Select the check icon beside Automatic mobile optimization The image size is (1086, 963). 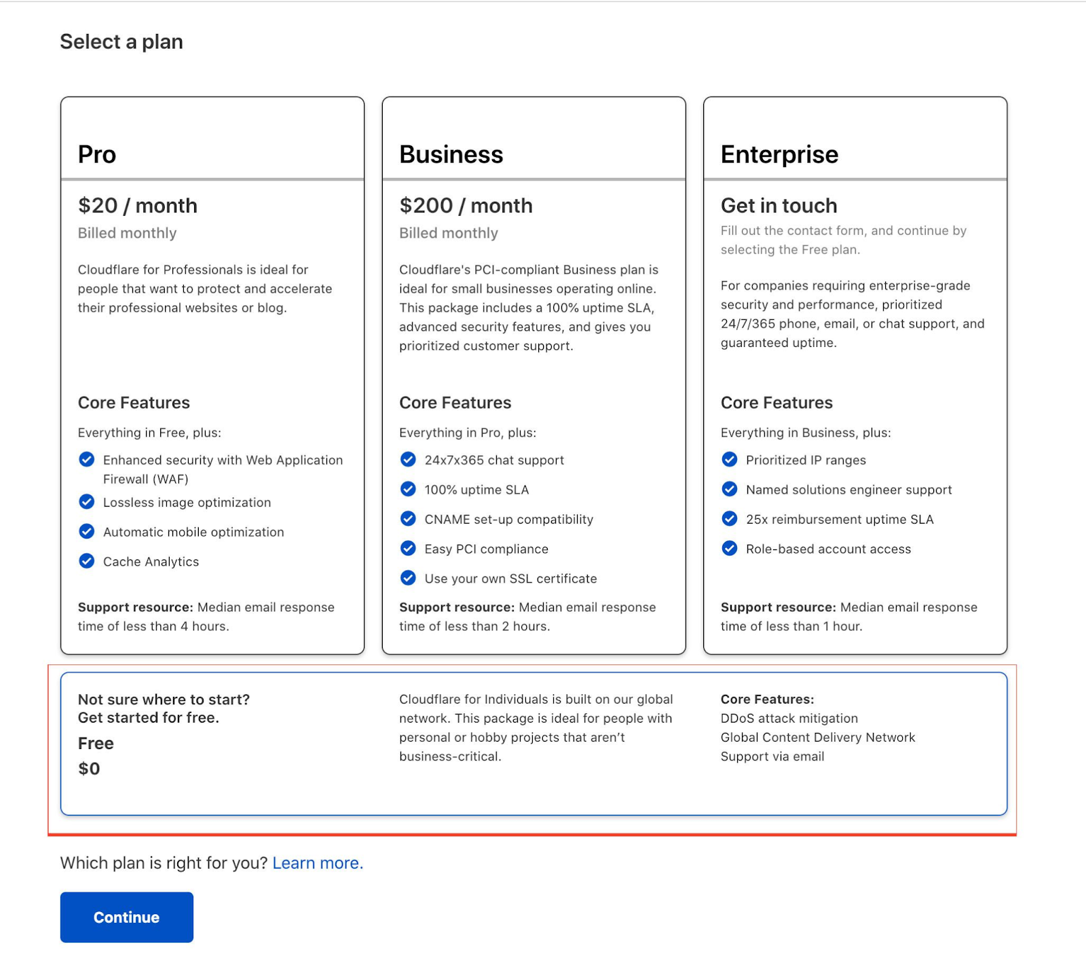[x=86, y=531]
